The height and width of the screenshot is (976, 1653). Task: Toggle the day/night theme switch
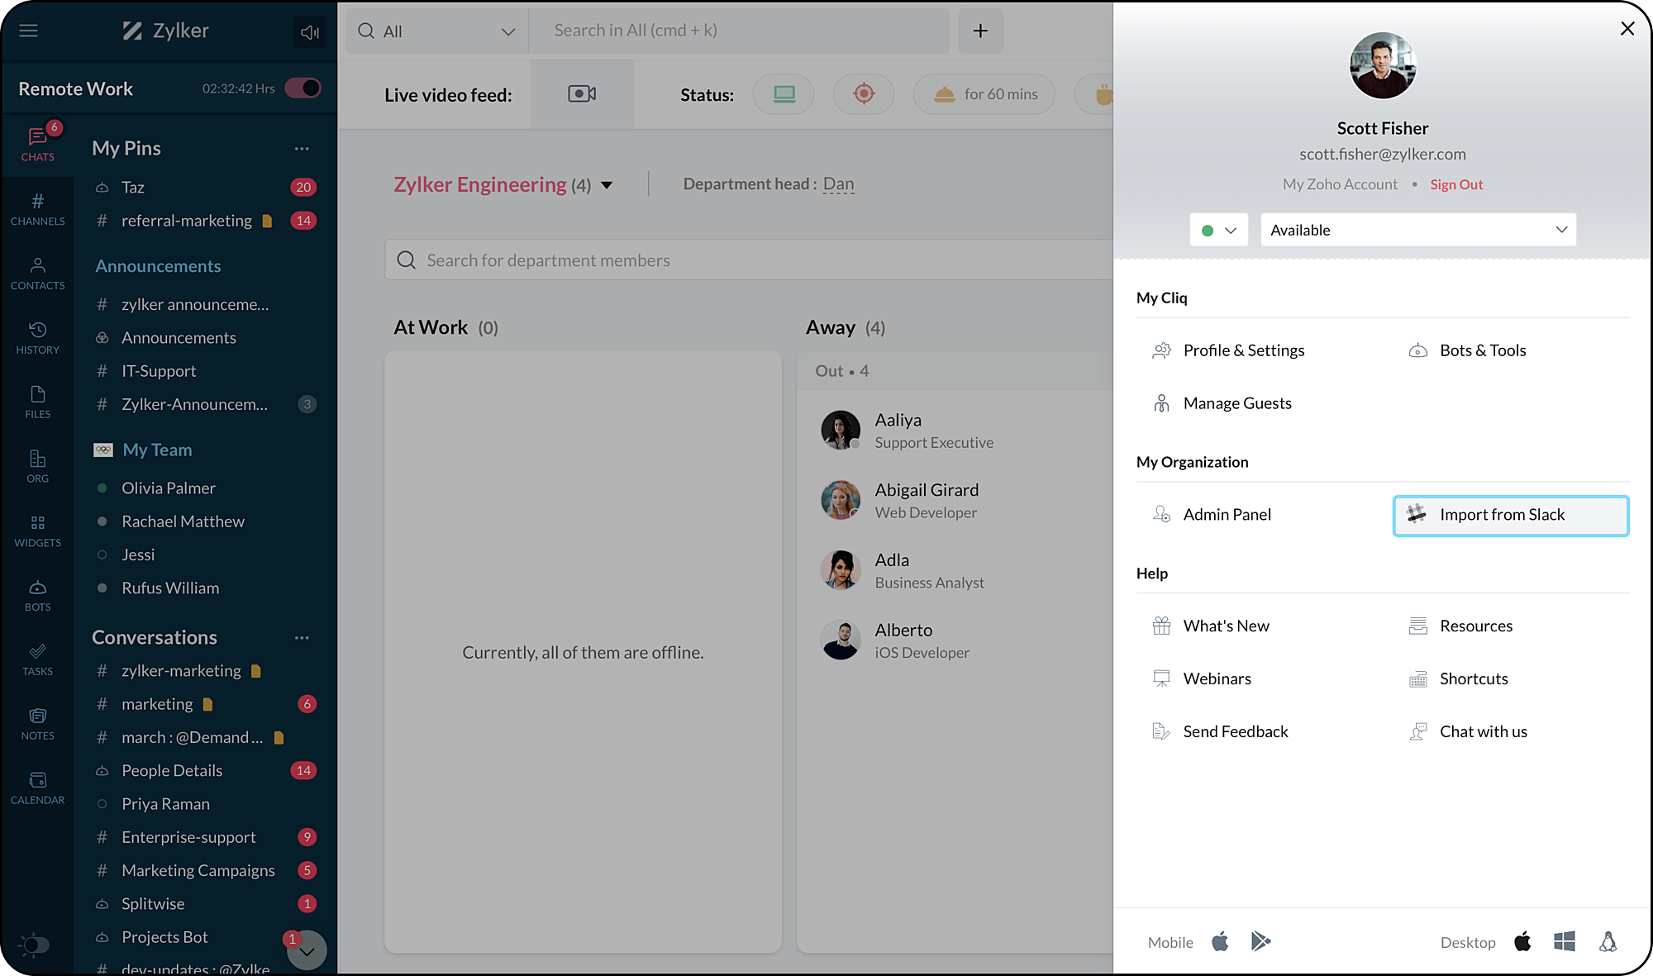click(x=35, y=944)
